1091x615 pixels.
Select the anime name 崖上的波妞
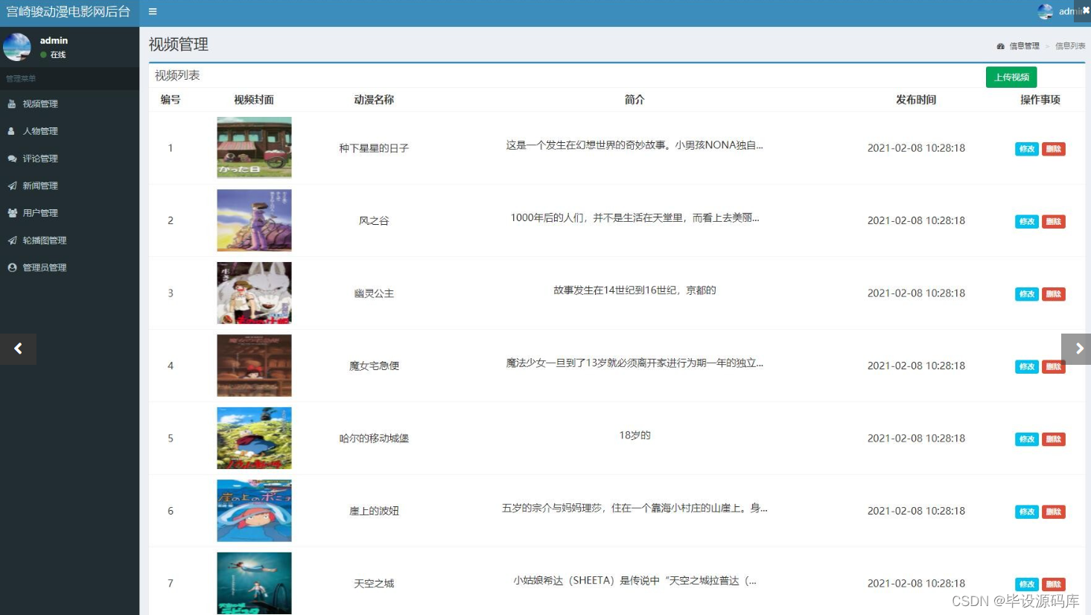[374, 512]
